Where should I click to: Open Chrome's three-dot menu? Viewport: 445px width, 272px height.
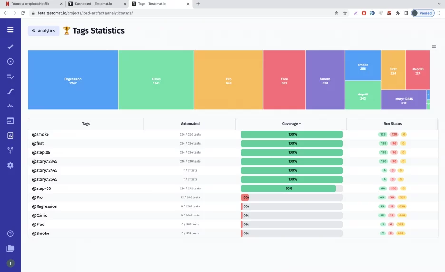point(439,13)
